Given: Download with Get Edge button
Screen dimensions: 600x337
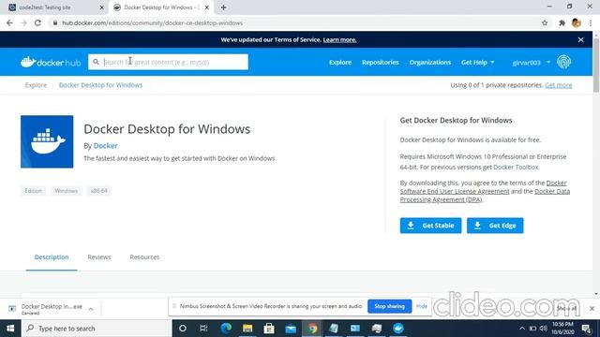Looking at the screenshot, I should [x=495, y=226].
